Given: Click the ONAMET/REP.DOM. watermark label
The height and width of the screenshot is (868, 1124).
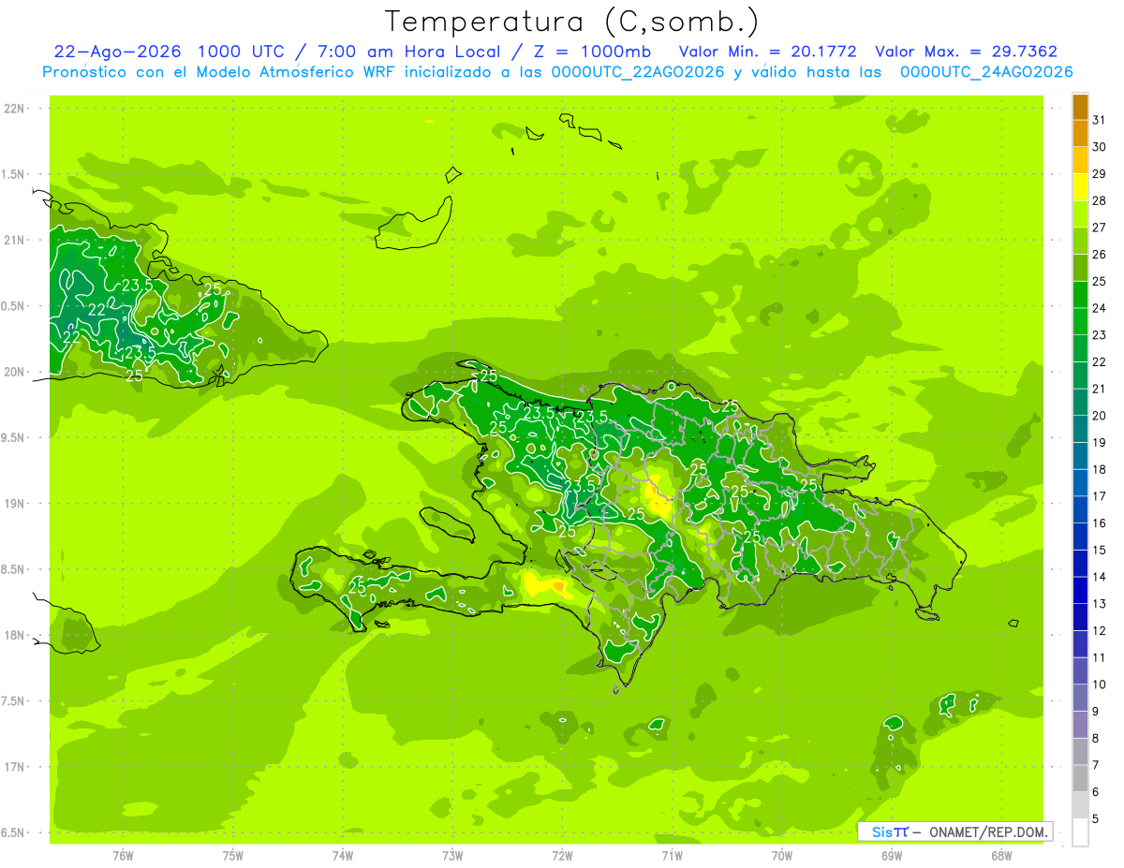Looking at the screenshot, I should pyautogui.click(x=989, y=831).
